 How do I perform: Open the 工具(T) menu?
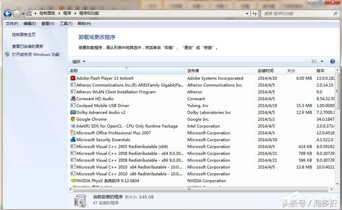click(66, 23)
